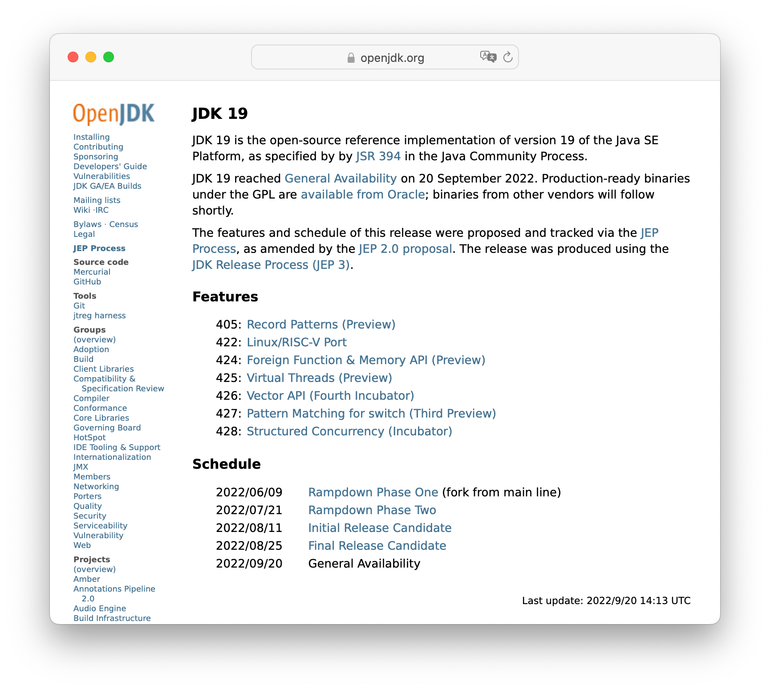Open the Amber project page
This screenshot has width=770, height=690.
point(87,579)
